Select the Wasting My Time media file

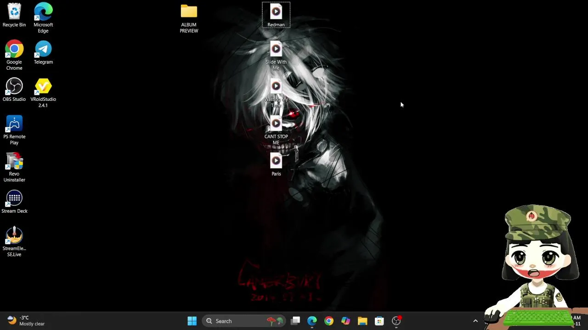(x=276, y=93)
